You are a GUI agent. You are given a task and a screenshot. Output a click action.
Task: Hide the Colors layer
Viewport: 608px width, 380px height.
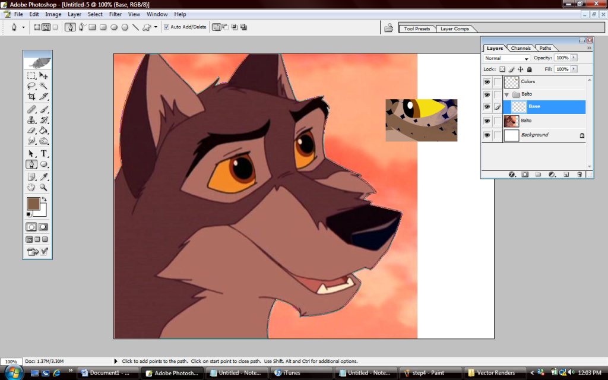point(487,82)
